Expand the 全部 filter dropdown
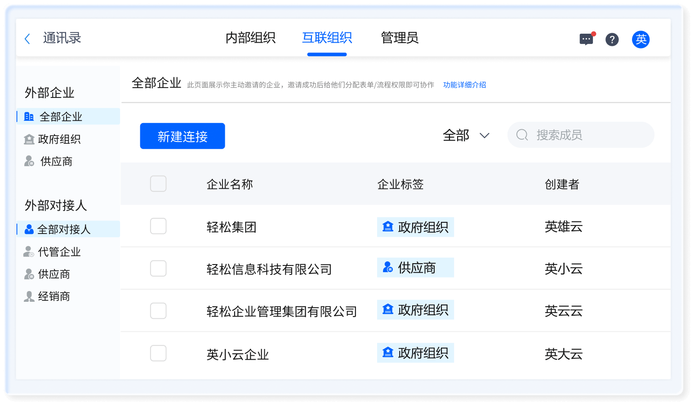This screenshot has height=406, width=694. [466, 135]
